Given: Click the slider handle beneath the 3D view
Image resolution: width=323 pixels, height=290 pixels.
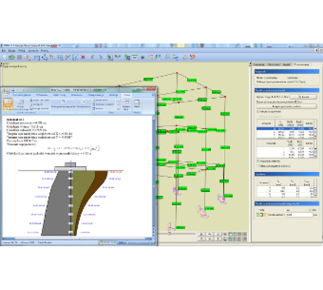Looking at the screenshot, I should 169,233.
